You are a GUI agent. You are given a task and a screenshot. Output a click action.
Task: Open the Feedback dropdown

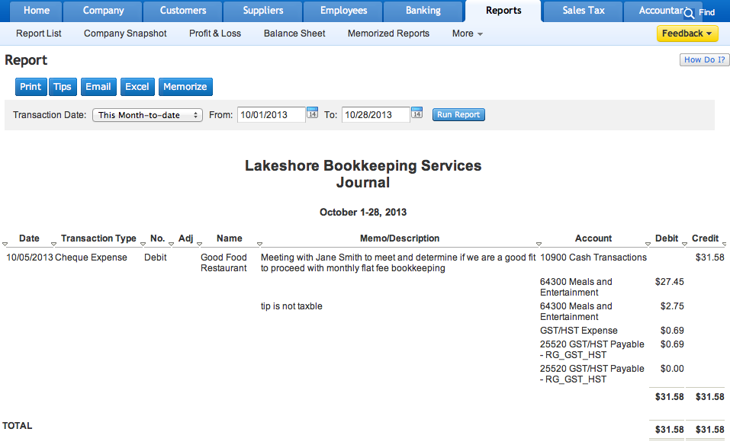[x=687, y=34]
